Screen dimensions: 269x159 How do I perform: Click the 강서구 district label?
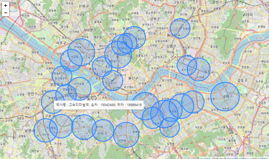tap(19, 59)
